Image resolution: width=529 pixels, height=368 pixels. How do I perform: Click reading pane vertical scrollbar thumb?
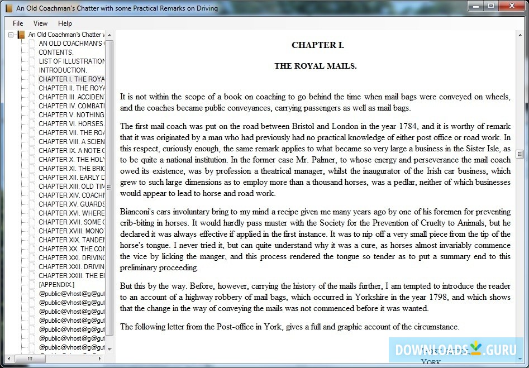click(520, 154)
